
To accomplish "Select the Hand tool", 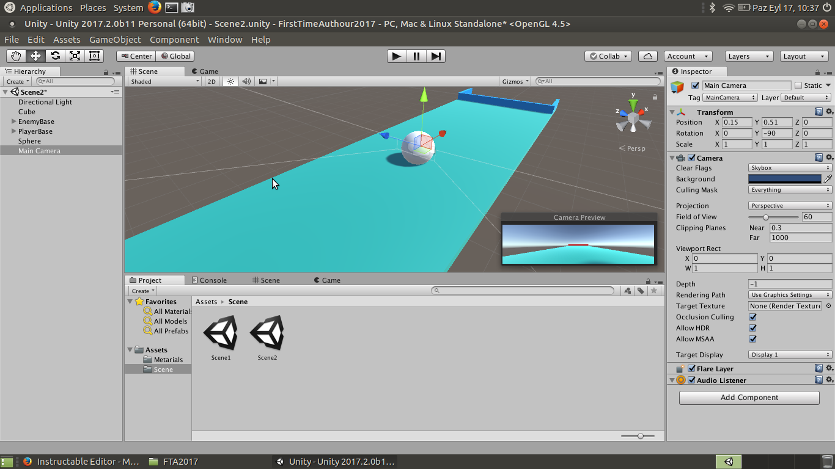I will point(16,56).
